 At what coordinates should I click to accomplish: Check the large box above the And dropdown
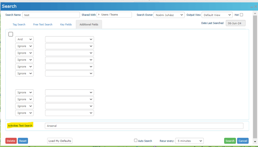11,34
